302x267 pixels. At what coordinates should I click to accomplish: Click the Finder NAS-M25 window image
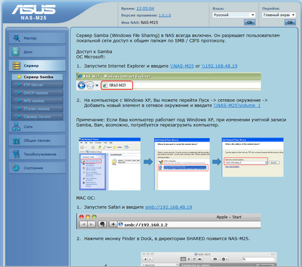[x=209, y=259]
